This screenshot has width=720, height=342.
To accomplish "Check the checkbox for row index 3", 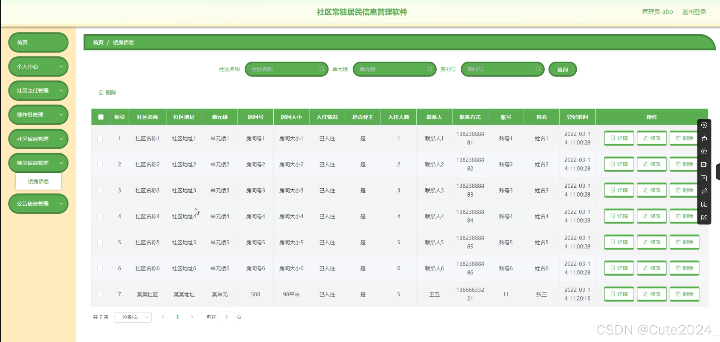I will (100, 191).
